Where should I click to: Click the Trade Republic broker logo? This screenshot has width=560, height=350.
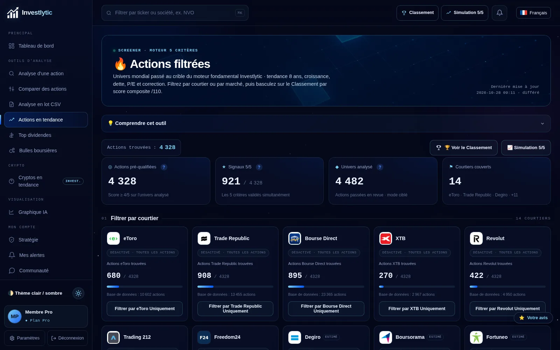point(204,238)
